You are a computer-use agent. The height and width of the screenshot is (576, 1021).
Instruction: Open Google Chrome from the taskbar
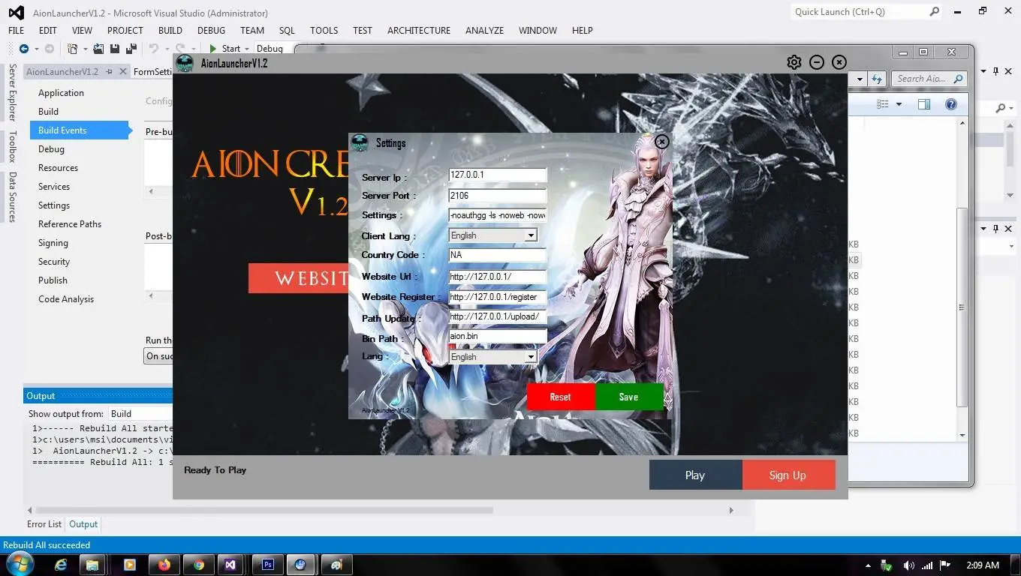point(199,565)
